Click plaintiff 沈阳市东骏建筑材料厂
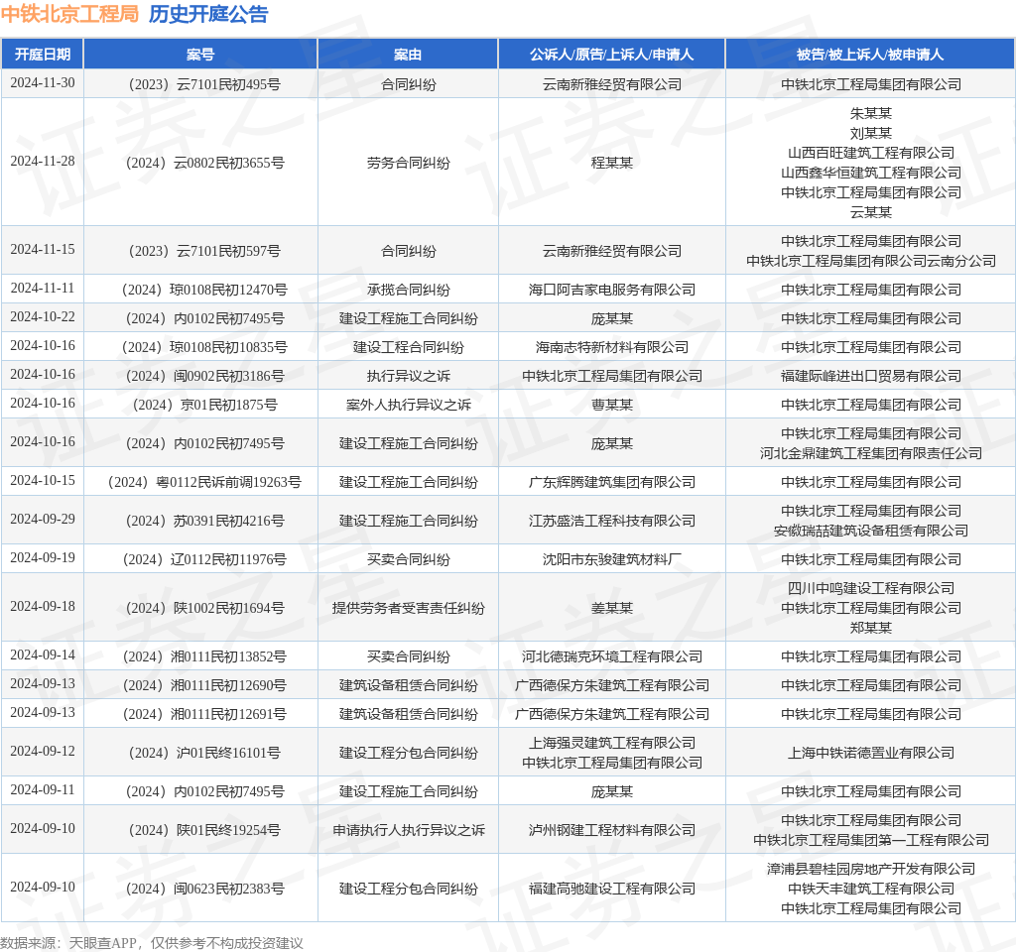This screenshot has height=952, width=1016. pos(611,560)
